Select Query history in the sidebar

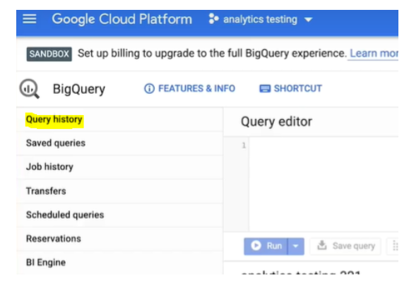click(119, 120)
